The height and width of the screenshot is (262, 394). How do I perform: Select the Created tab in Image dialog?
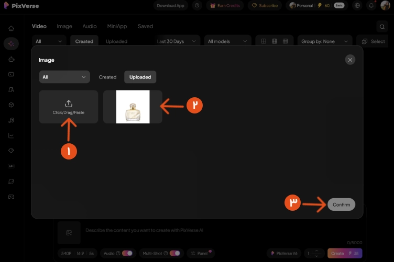pyautogui.click(x=107, y=77)
